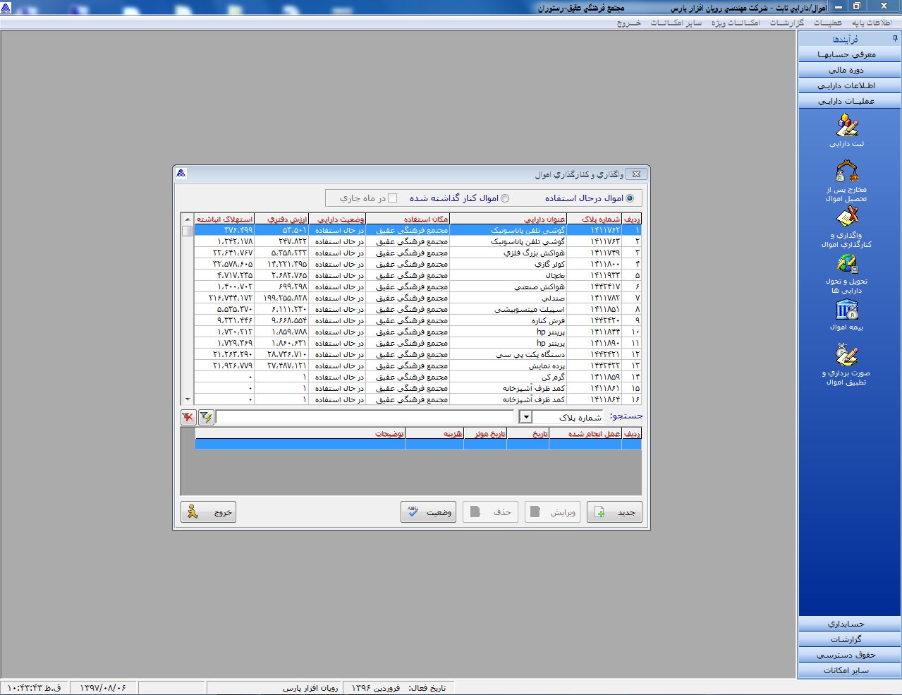This screenshot has width=902, height=695.
Task: Click the حذف (delete) button
Action: point(490,512)
